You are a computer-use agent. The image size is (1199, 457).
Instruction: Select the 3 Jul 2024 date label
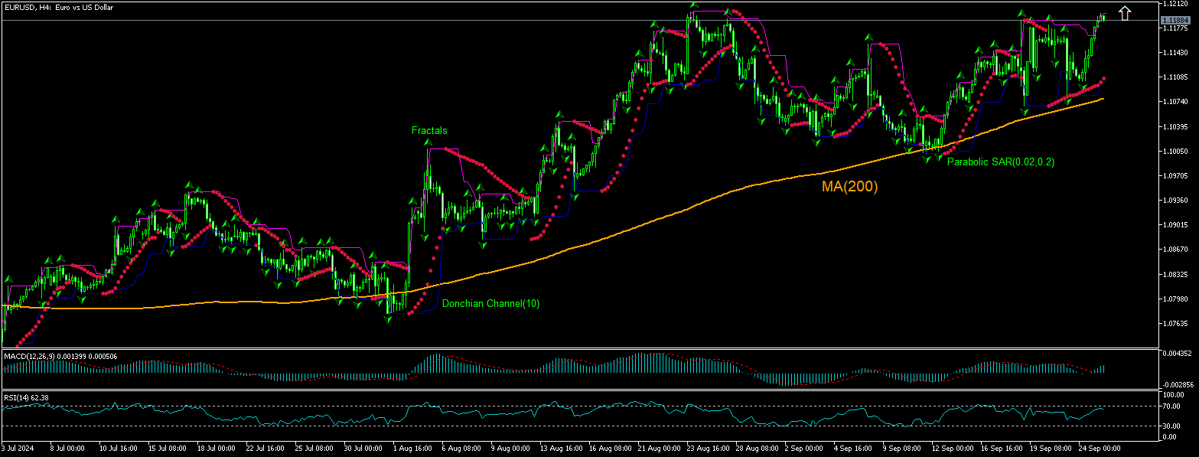pos(18,446)
